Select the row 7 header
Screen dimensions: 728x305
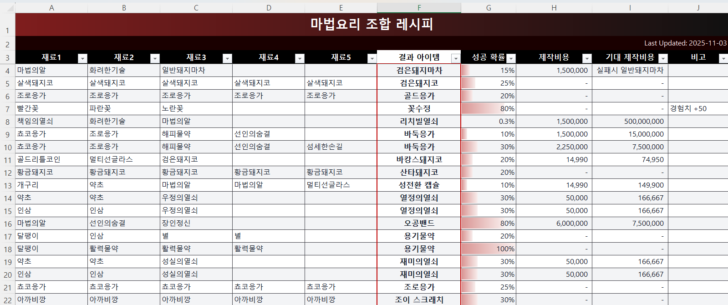tap(7, 109)
